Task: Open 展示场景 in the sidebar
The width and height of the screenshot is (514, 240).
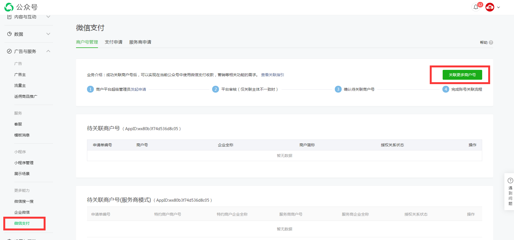Action: 22,174
